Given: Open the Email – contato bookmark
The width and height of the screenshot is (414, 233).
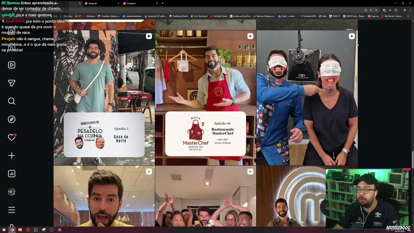Looking at the screenshot, I should [x=287, y=16].
